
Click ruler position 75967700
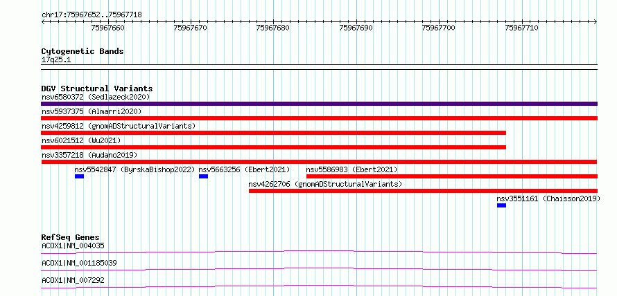(439, 28)
